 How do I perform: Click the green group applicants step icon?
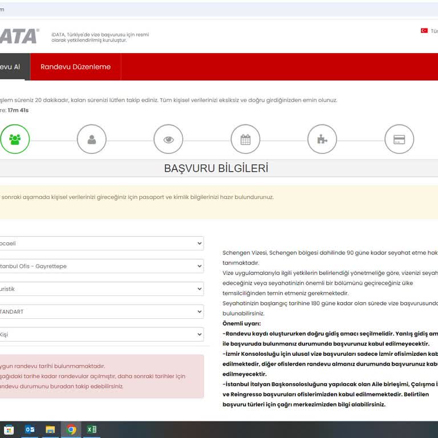coord(15,139)
